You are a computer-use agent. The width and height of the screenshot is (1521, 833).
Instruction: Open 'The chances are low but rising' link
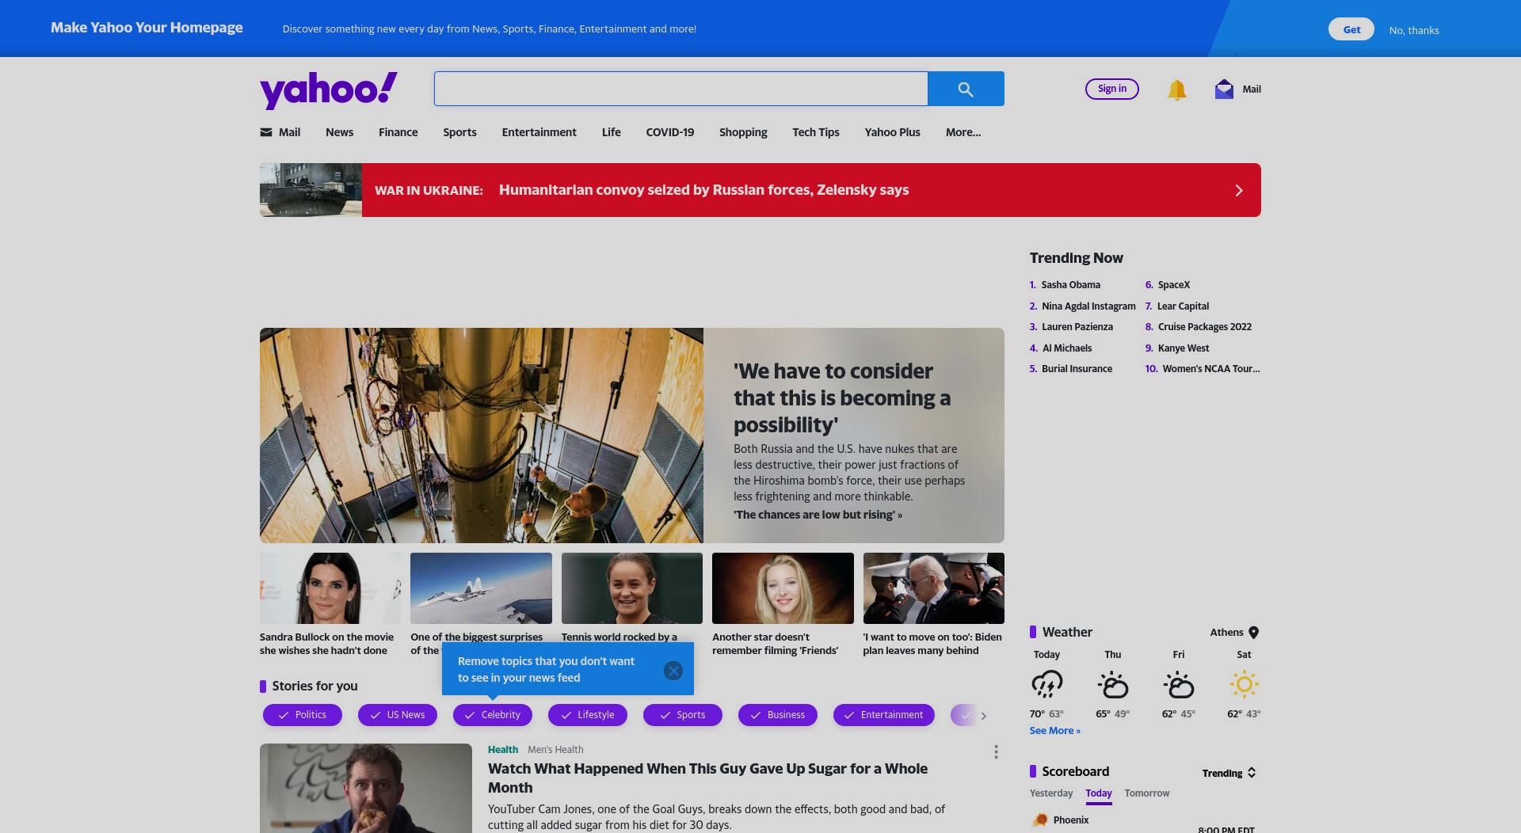(818, 515)
